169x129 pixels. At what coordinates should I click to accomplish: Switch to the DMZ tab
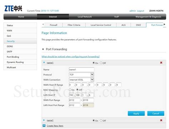[138, 25]
